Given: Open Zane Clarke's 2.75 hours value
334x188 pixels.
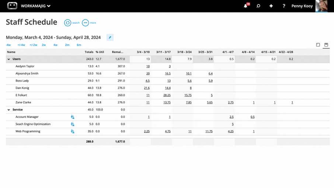Looking at the screenshot, I should click(x=231, y=102).
